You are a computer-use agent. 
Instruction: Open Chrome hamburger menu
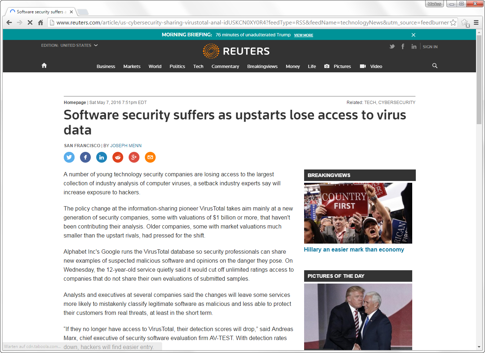pyautogui.click(x=476, y=22)
